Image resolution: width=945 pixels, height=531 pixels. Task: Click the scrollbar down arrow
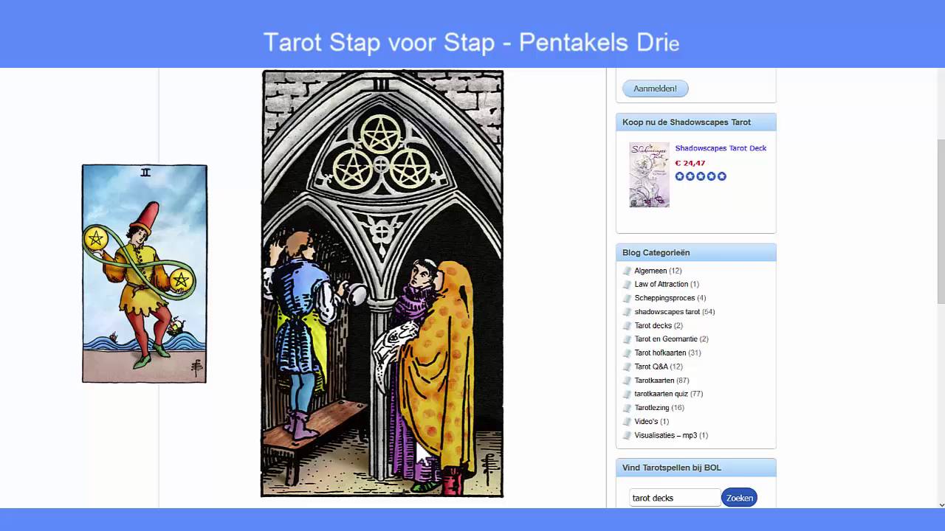coord(941,504)
